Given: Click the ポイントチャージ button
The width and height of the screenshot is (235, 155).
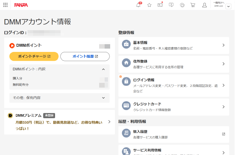Looking at the screenshot, I should (x=34, y=56).
